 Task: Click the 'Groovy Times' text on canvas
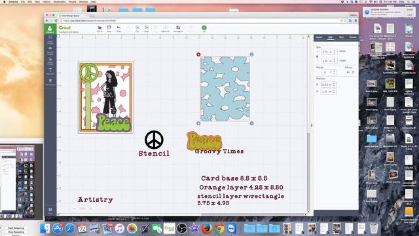(219, 151)
